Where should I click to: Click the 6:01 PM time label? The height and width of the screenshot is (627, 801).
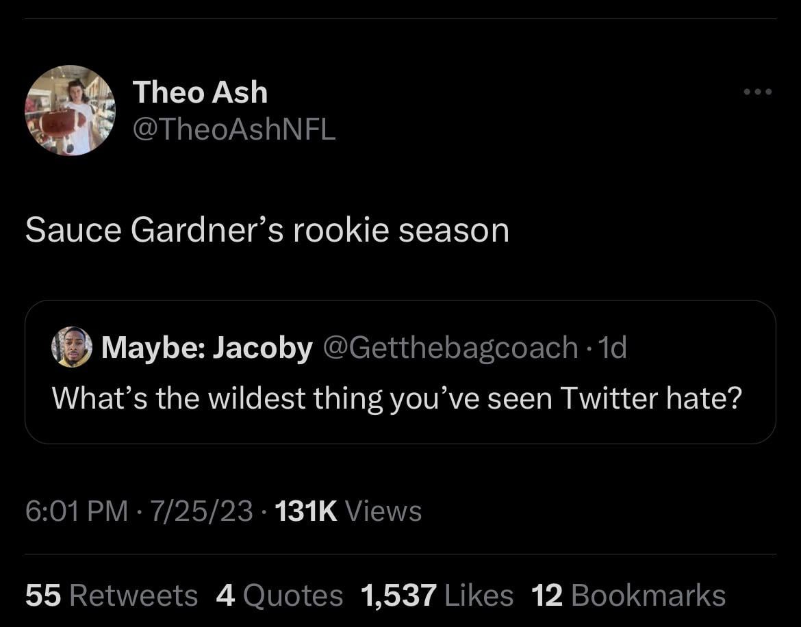(71, 509)
